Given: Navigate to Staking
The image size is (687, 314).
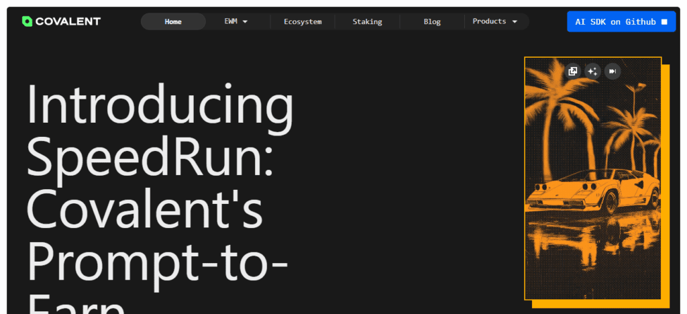Looking at the screenshot, I should coord(367,21).
